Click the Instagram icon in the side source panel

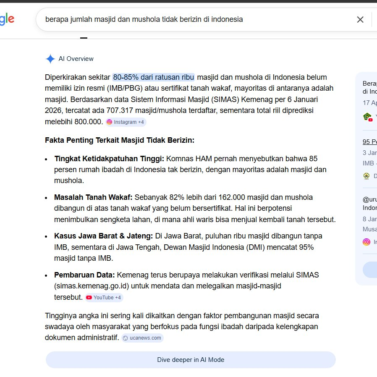pyautogui.click(x=367, y=242)
